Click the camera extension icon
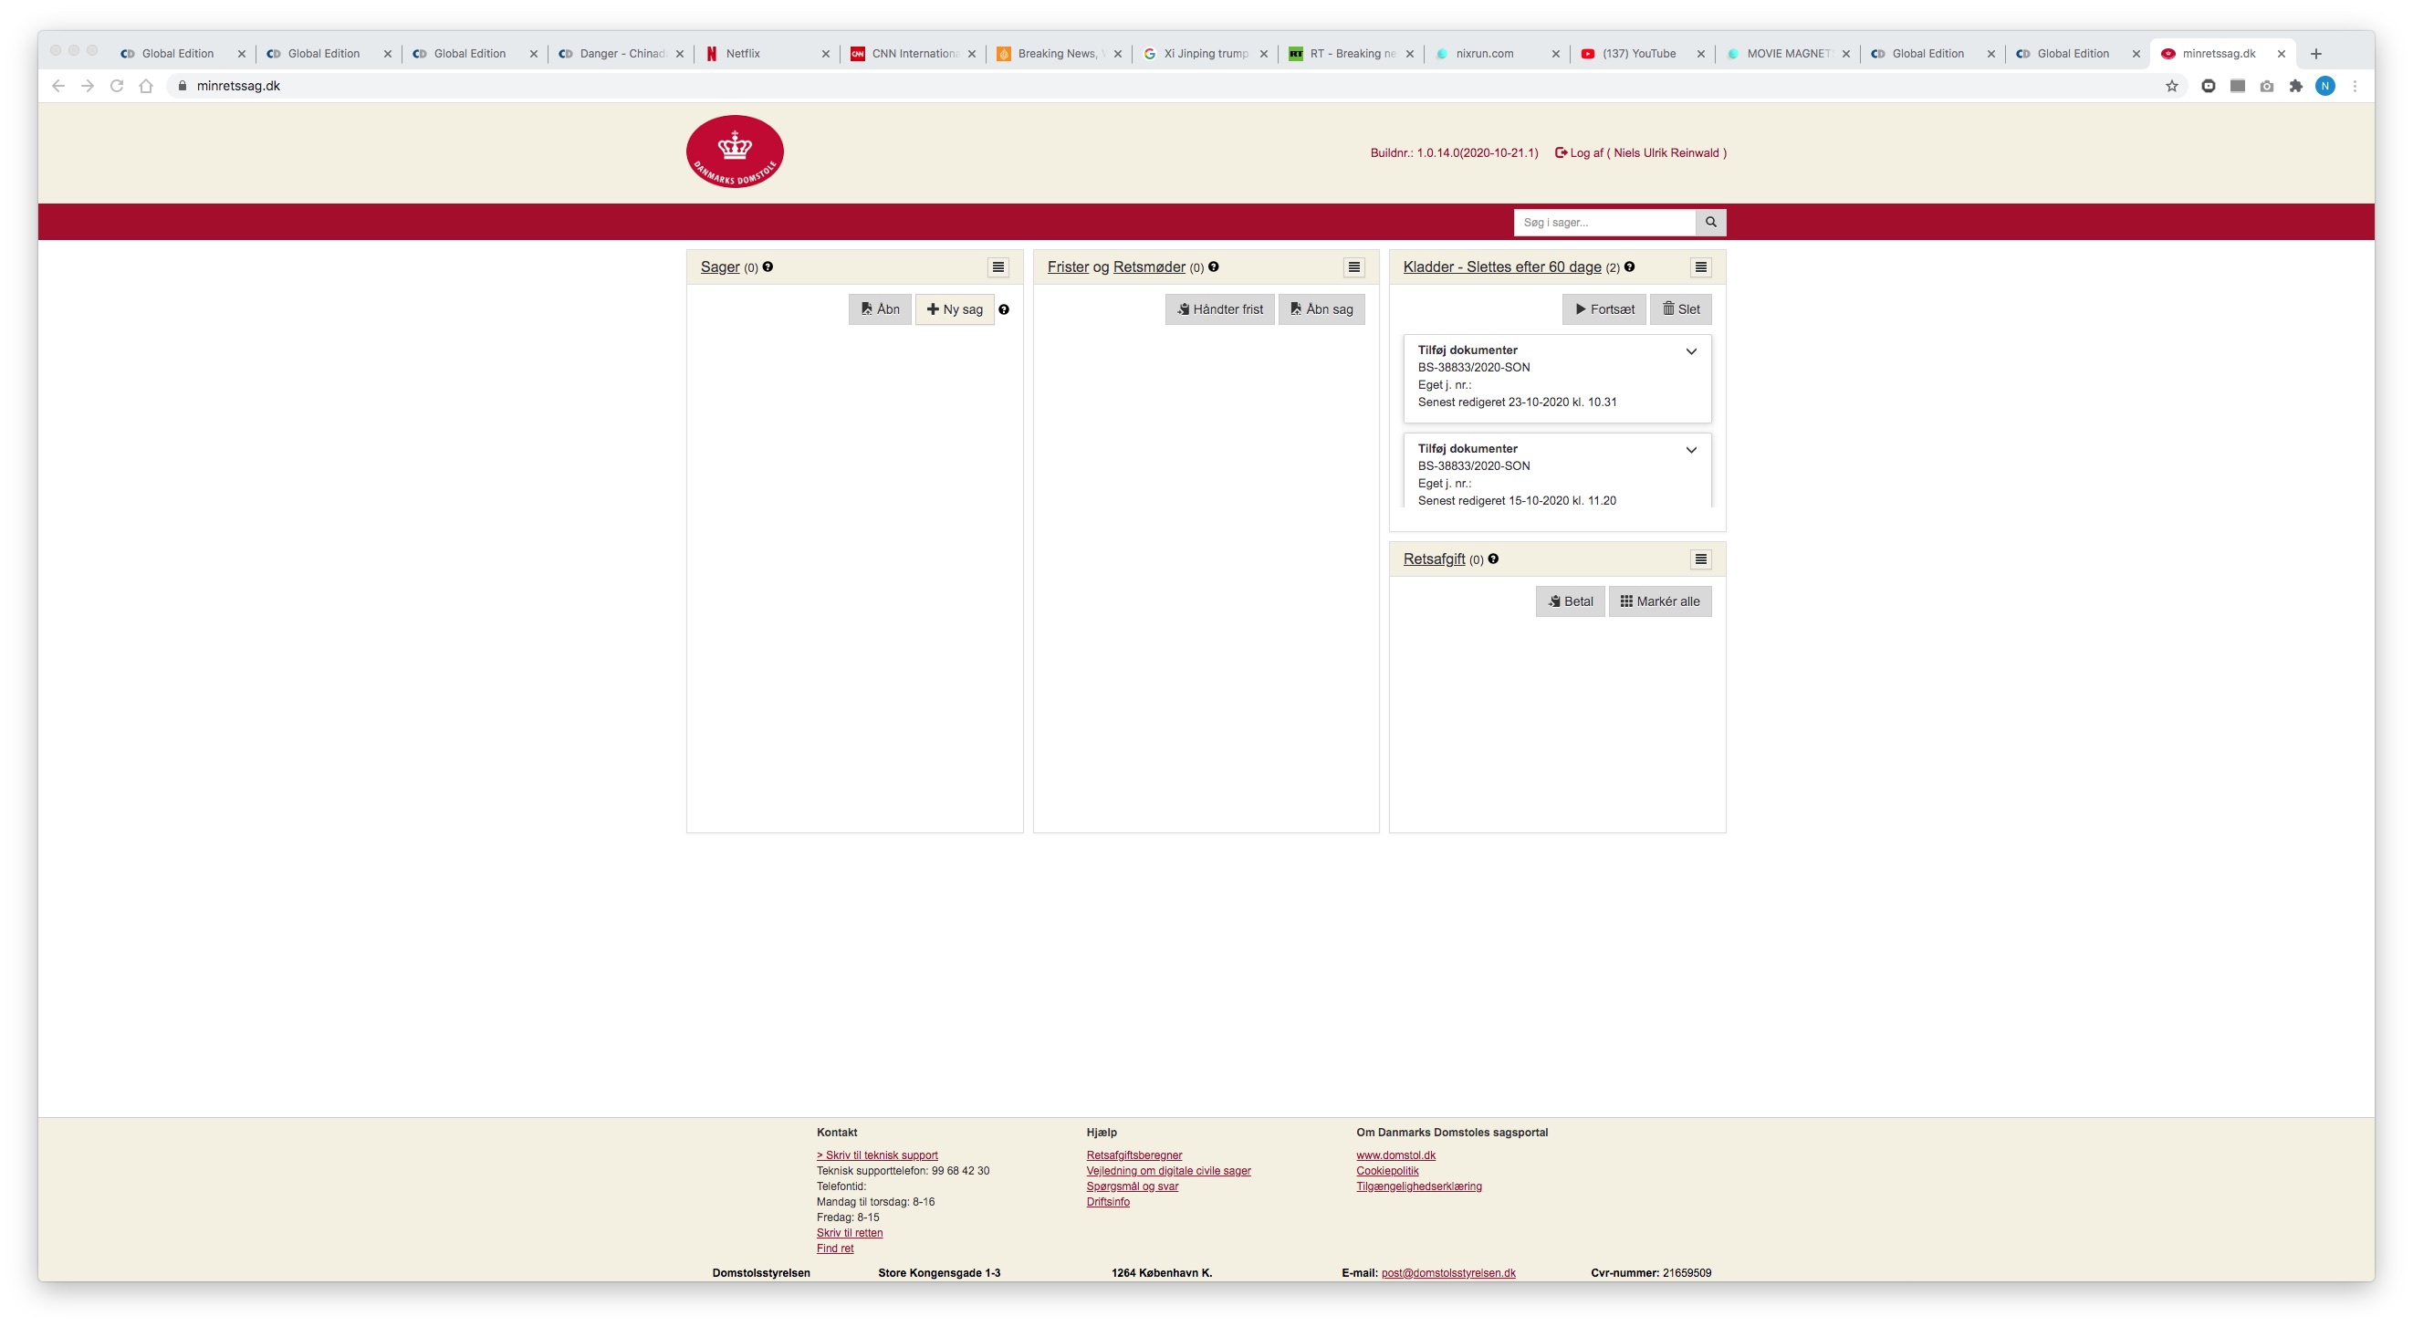 pos(2267,86)
